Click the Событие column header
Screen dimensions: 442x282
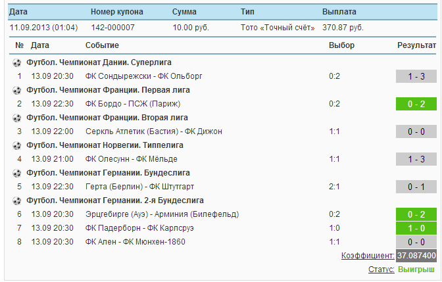tap(102, 45)
